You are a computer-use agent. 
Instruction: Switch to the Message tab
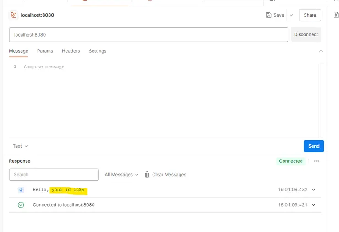pyautogui.click(x=19, y=51)
